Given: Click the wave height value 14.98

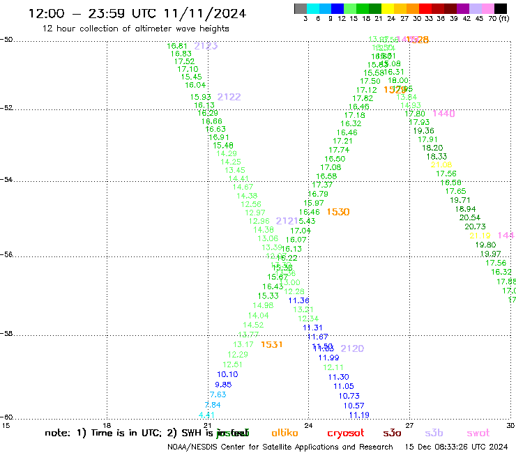Looking at the screenshot, I should 263,306.
